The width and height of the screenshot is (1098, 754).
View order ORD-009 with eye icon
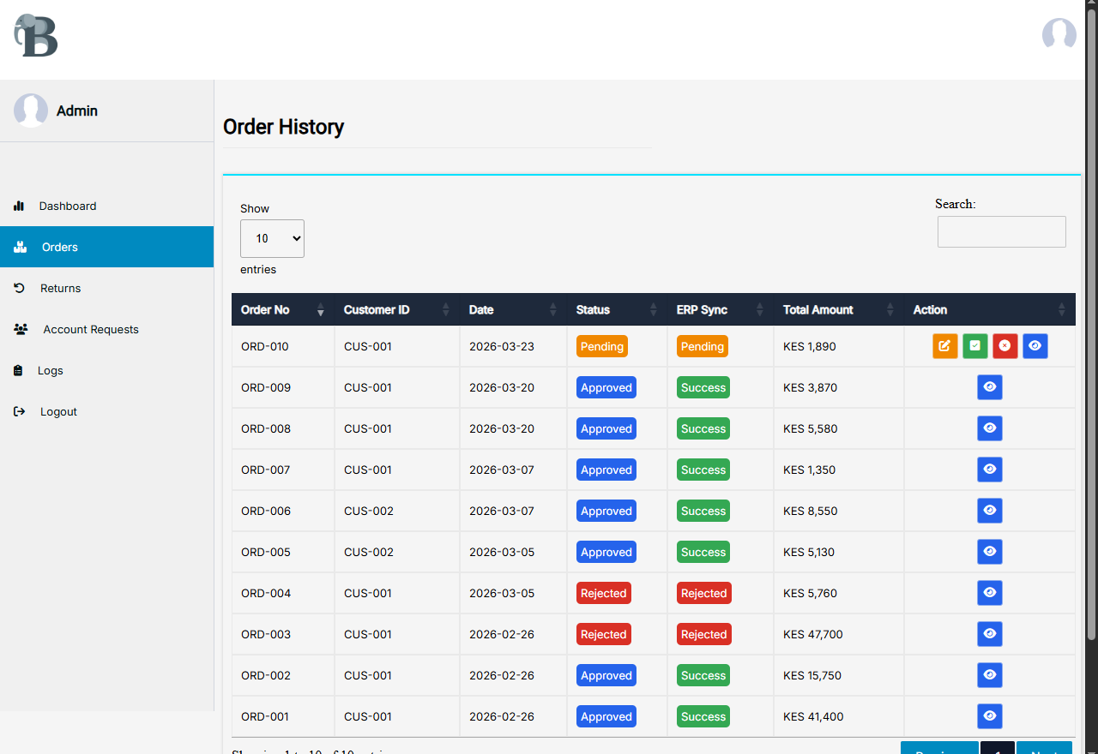pyautogui.click(x=990, y=387)
